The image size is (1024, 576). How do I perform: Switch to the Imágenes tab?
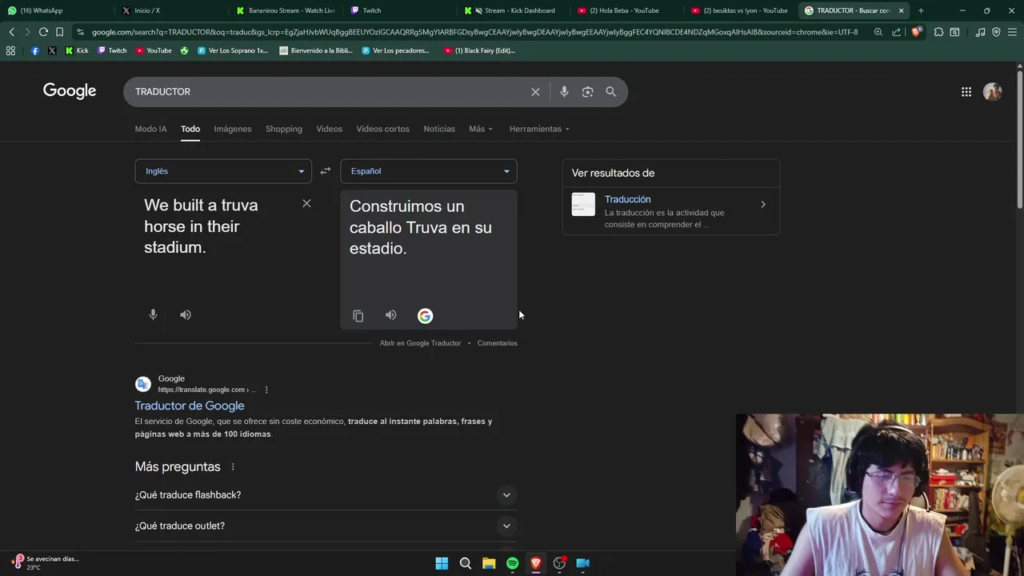pyautogui.click(x=233, y=129)
